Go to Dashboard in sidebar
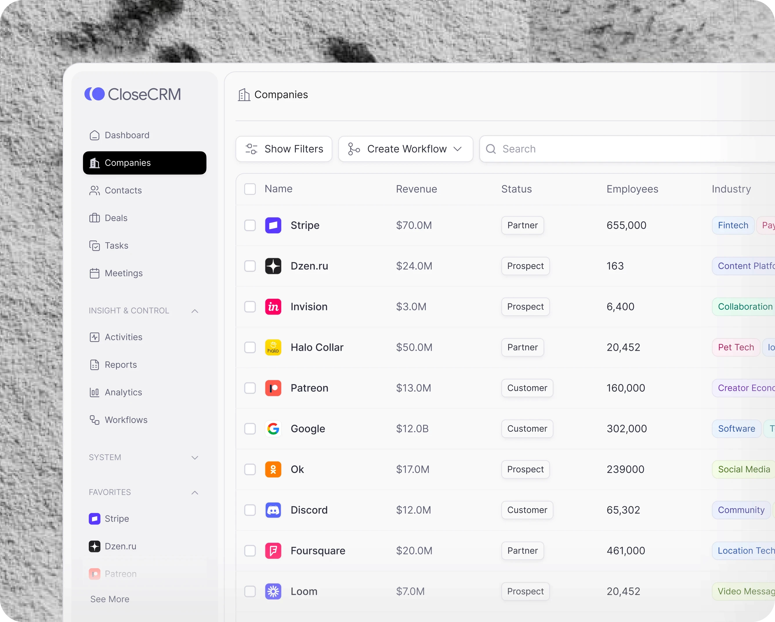The image size is (775, 622). (x=144, y=135)
